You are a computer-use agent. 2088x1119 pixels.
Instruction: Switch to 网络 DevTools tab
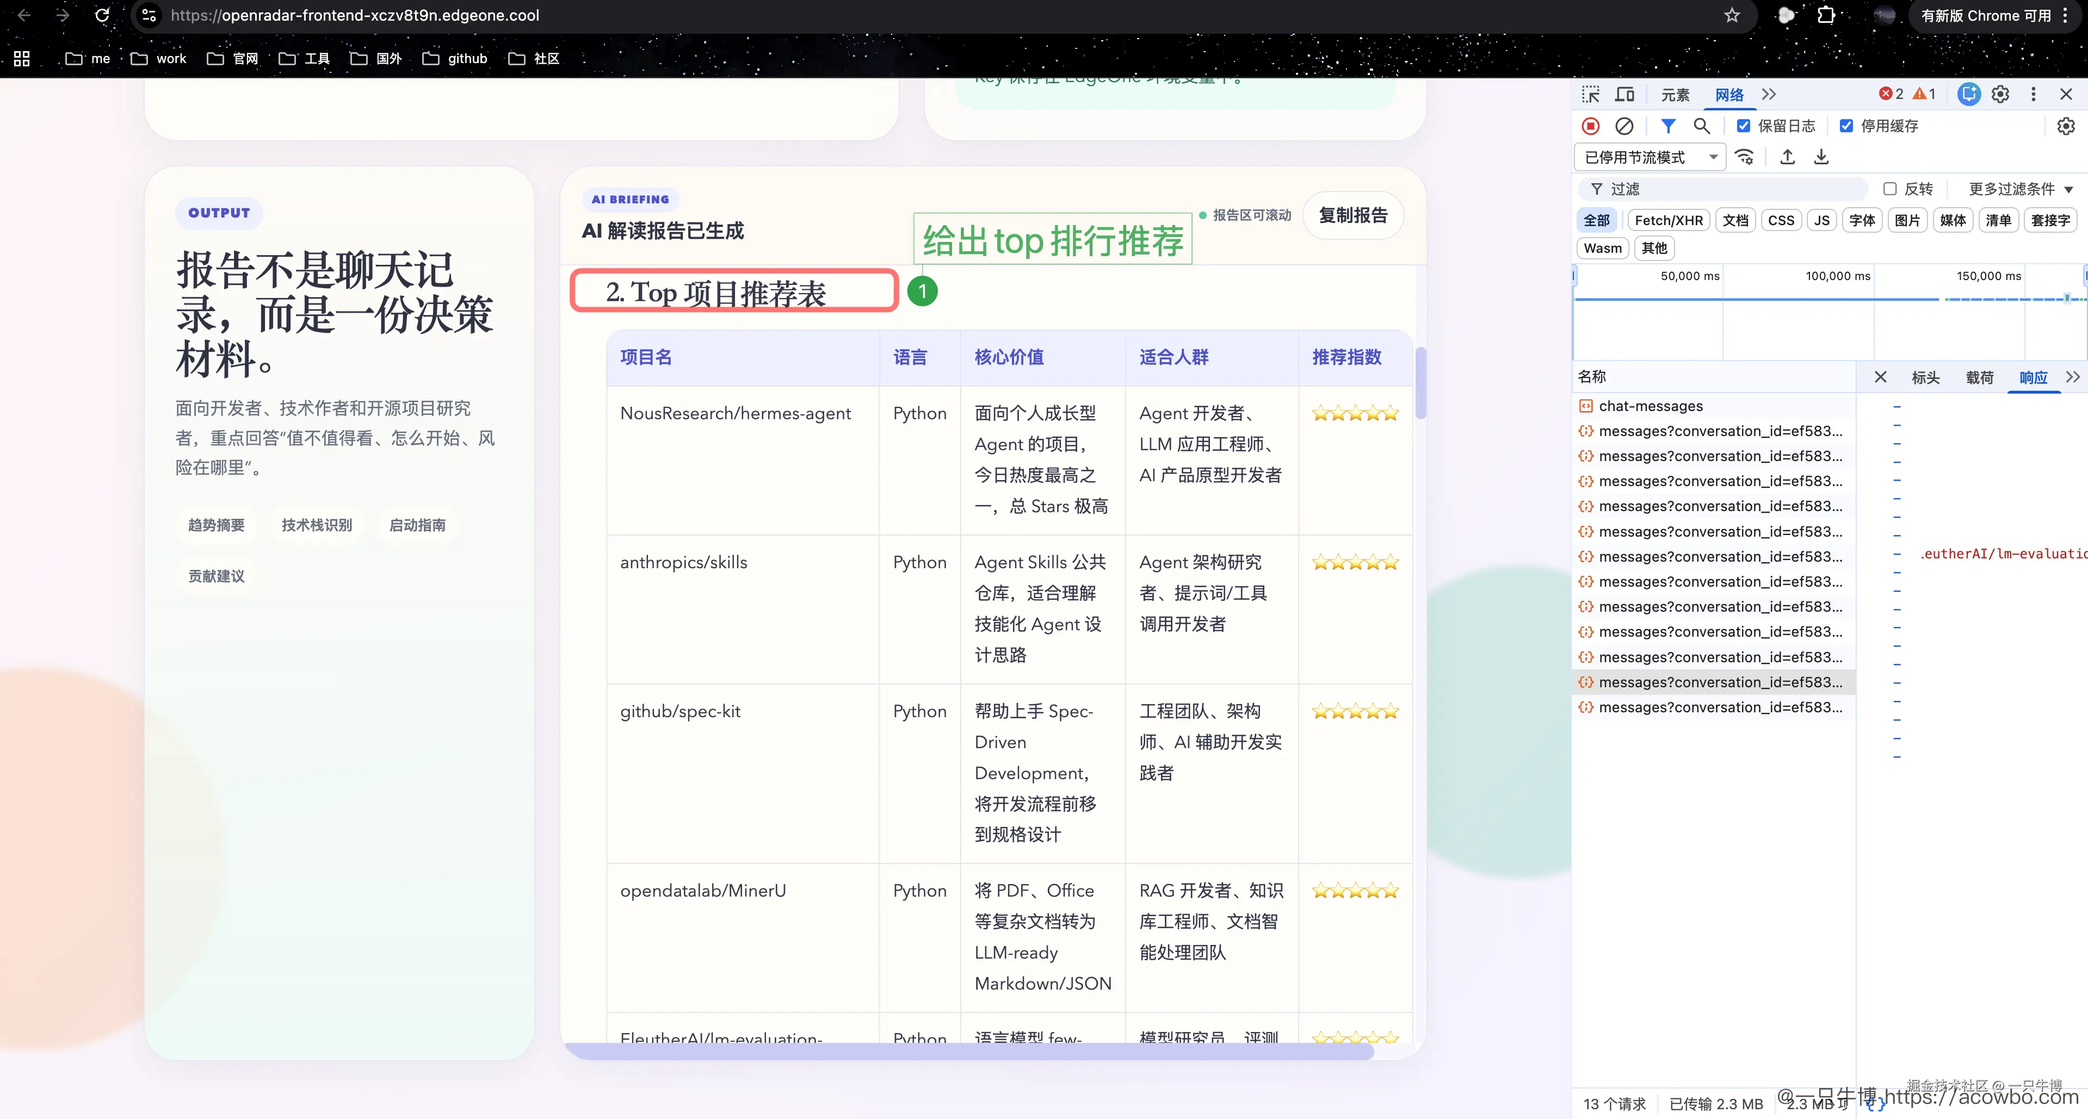point(1729,95)
